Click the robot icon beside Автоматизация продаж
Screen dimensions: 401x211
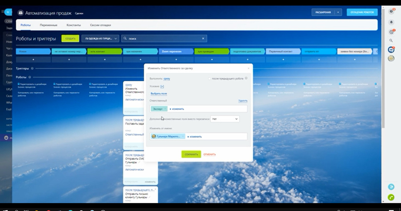pyautogui.click(x=21, y=13)
